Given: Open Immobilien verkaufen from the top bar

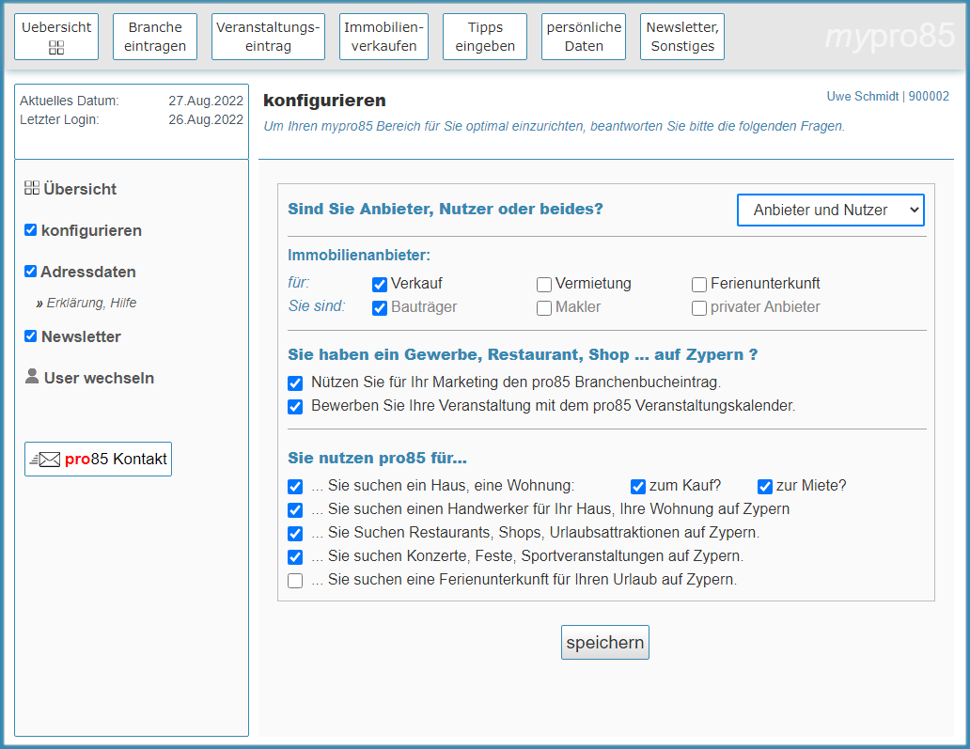Looking at the screenshot, I should pyautogui.click(x=383, y=37).
